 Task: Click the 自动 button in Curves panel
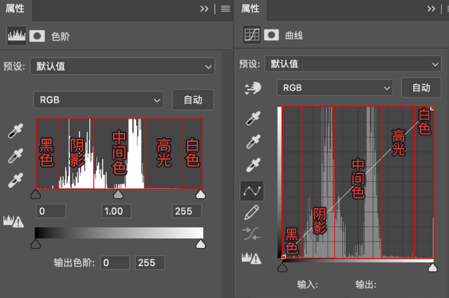pos(421,88)
